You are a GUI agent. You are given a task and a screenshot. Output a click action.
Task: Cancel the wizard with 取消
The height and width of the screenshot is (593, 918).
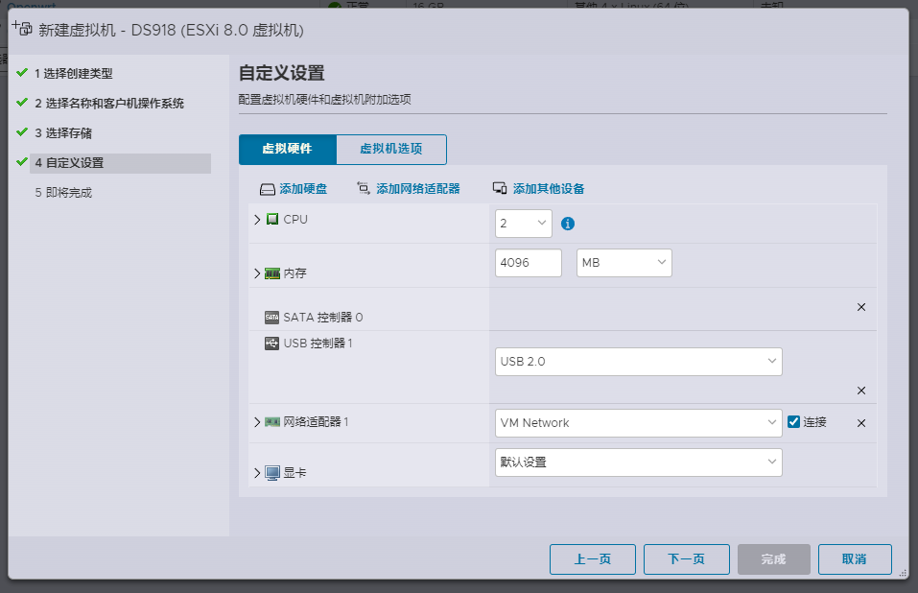[x=854, y=559]
